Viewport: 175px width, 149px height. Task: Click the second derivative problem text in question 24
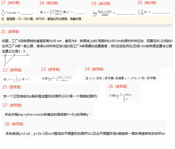[121, 78]
